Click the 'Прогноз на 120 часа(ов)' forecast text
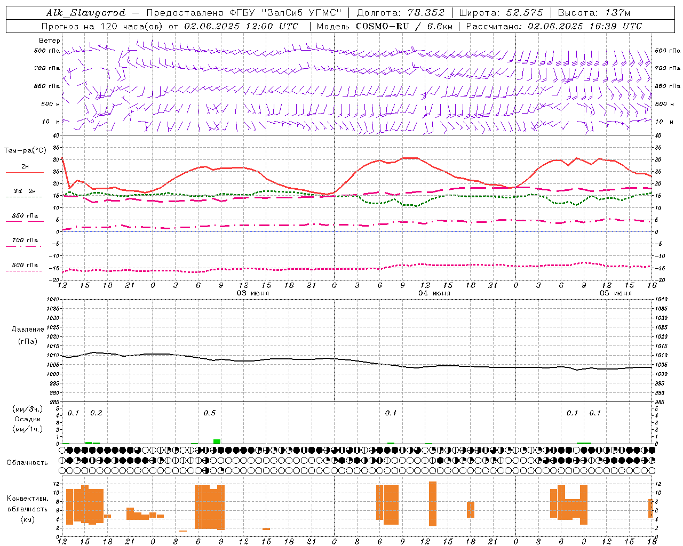The width and height of the screenshot is (683, 546). coord(102,26)
